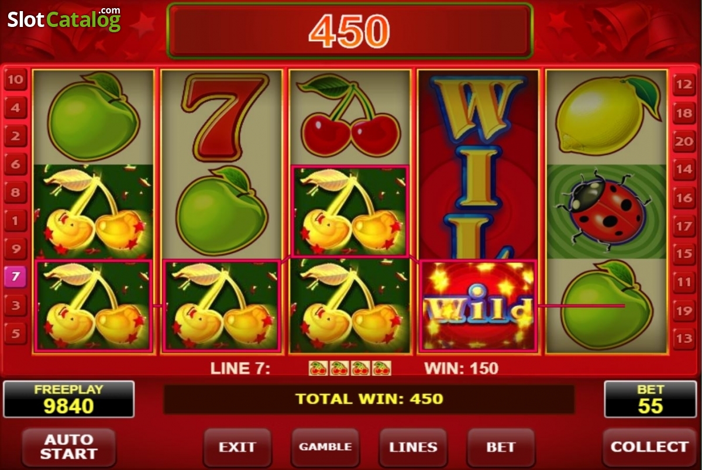This screenshot has width=702, height=470.
Task: Click the EXIT button
Action: (x=238, y=447)
